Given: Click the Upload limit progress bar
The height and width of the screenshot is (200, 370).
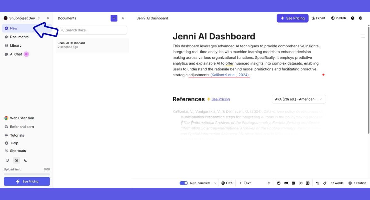Looking at the screenshot, I should click(27, 174).
